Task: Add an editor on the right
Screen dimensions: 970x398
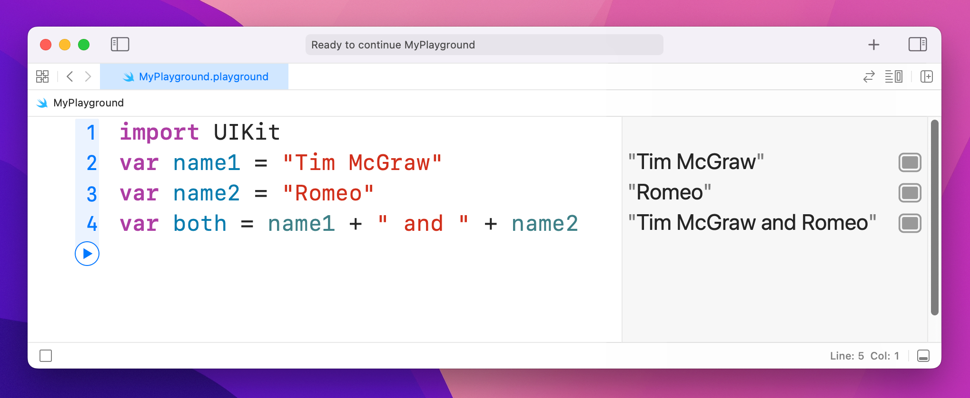Action: coord(926,76)
